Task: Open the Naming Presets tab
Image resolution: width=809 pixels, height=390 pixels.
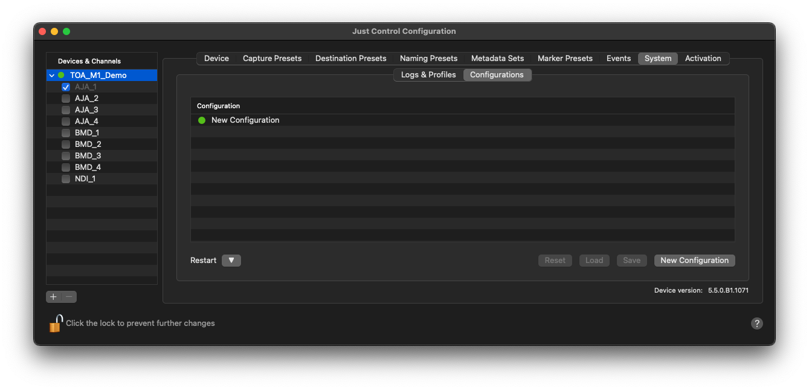Action: coord(429,59)
